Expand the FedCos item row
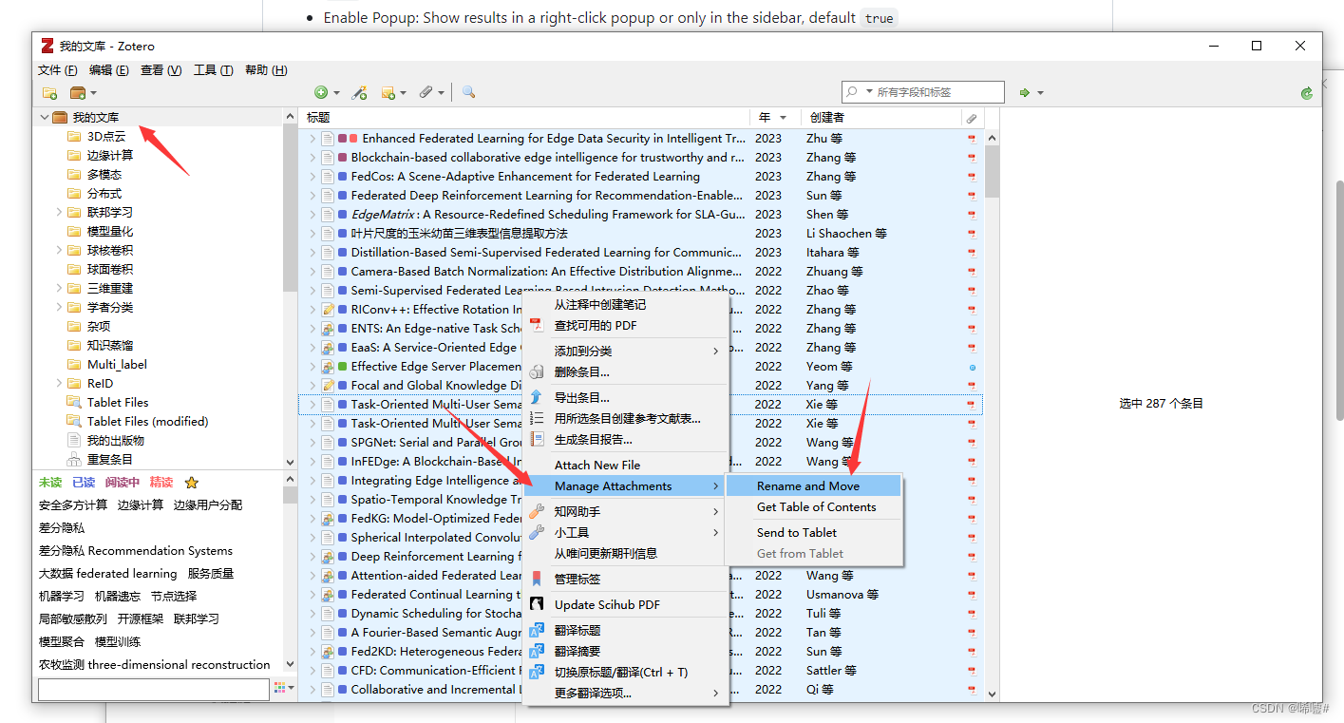This screenshot has width=1344, height=723. coord(312,177)
